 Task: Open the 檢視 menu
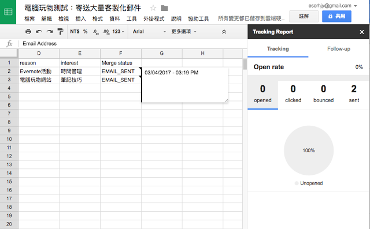(x=64, y=19)
